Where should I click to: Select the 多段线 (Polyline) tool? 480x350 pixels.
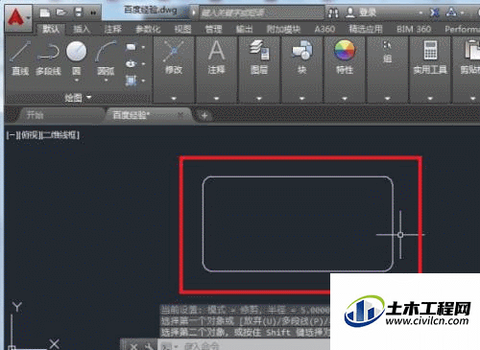pos(48,58)
